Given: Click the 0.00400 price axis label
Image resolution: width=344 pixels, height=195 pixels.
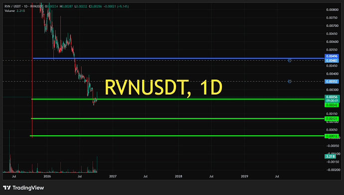Looking at the screenshot, I should pyautogui.click(x=332, y=74).
